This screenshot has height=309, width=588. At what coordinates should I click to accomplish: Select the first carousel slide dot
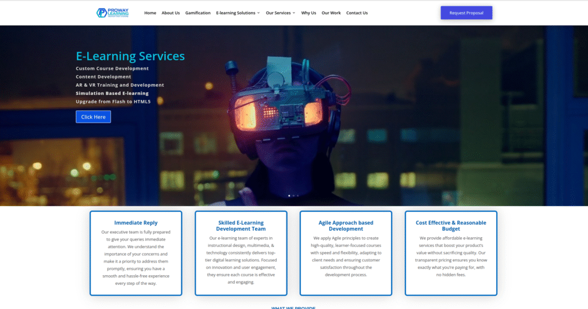click(x=289, y=196)
